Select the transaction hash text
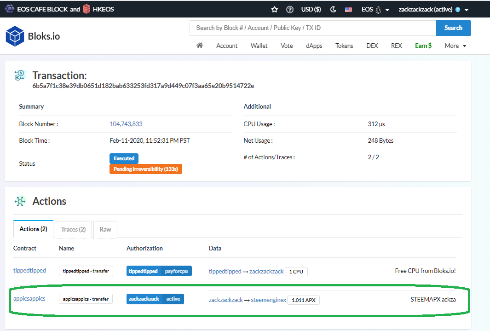Image resolution: width=490 pixels, height=331 pixels. [143, 86]
